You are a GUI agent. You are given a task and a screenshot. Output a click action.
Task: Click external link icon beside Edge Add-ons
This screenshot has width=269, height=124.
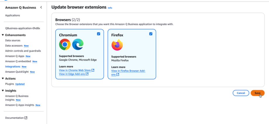pyautogui.click(x=87, y=74)
